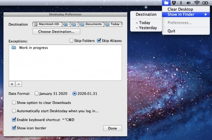This screenshot has width=212, height=140.
Task: Enable Show option to clear Downloads
Action: tap(14, 103)
